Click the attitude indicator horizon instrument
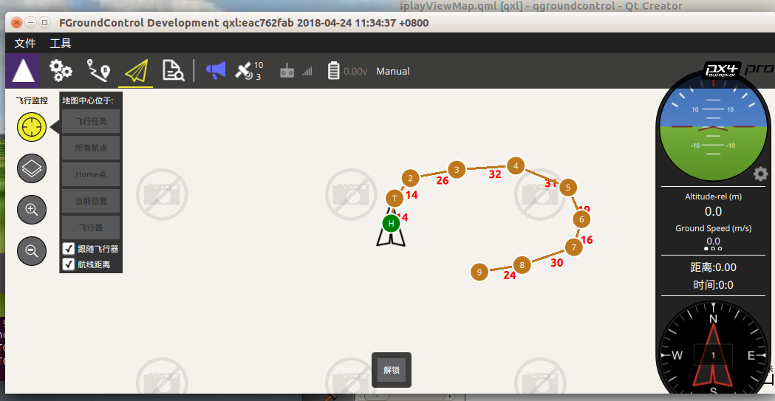Screen dimensions: 775x401 [713, 128]
